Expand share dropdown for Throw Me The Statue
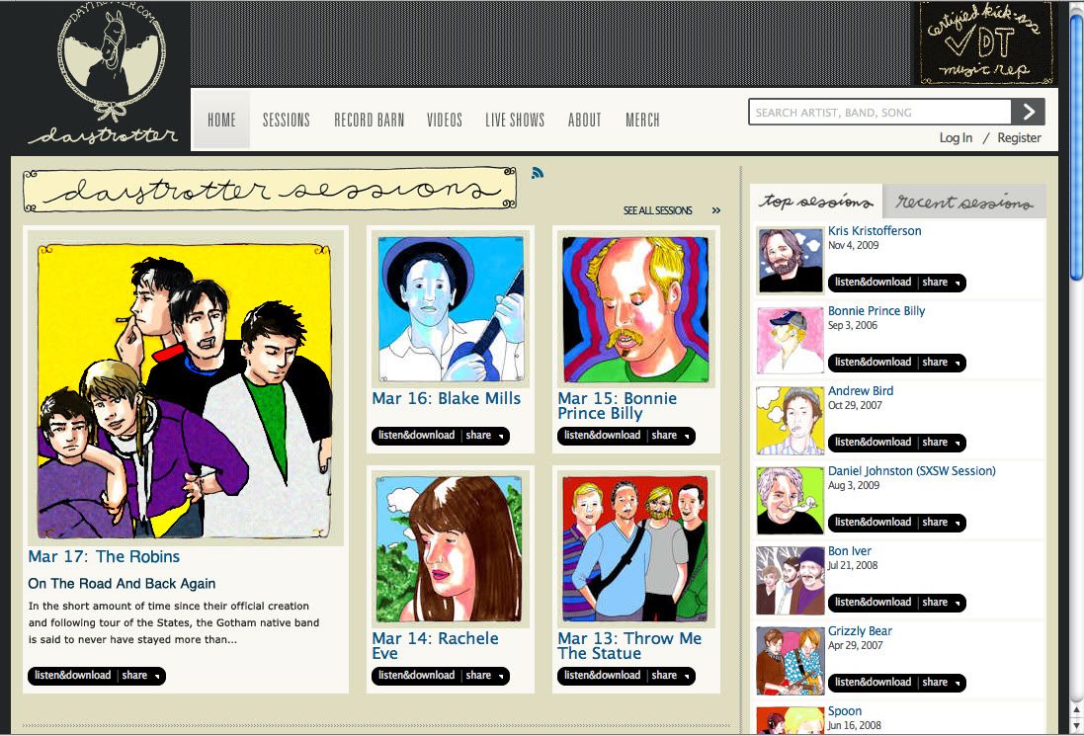This screenshot has width=1084, height=736. coord(671,675)
